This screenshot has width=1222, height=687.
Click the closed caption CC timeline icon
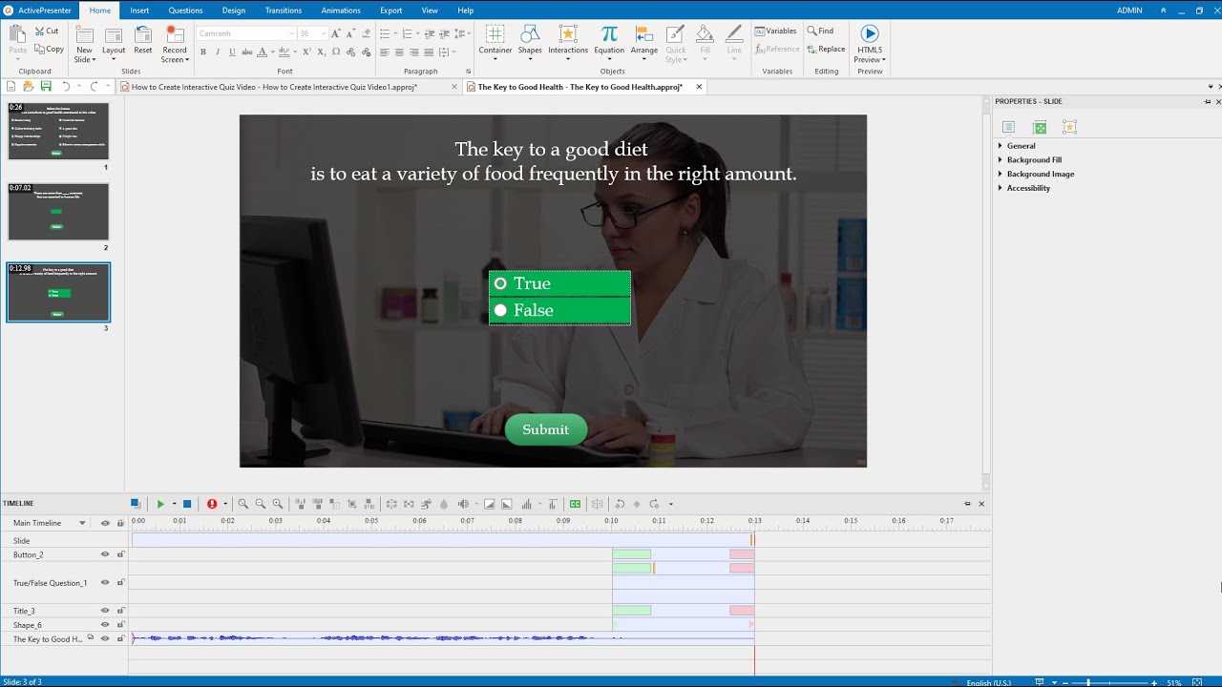coord(575,504)
